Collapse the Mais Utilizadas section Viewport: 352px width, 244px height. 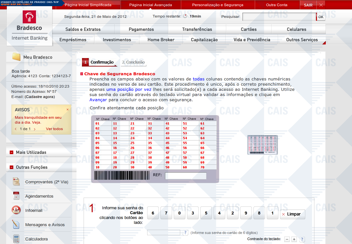pos(12,152)
